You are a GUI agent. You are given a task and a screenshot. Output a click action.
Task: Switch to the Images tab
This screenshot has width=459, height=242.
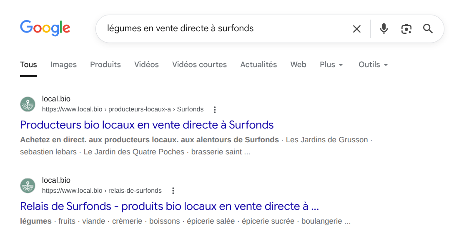[x=63, y=65]
